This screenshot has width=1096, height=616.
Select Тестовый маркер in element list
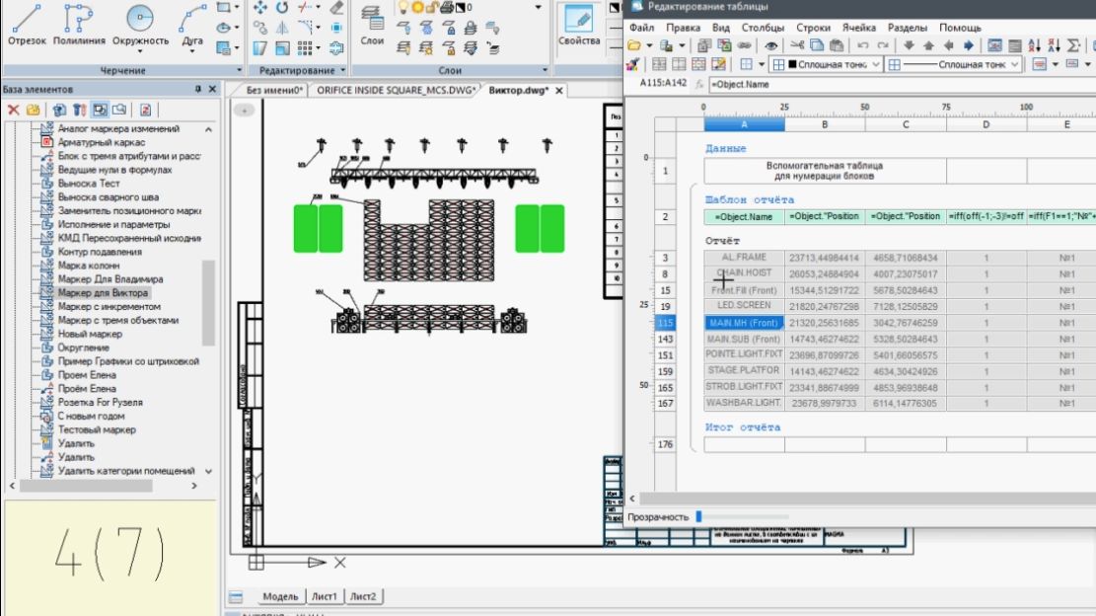pos(97,430)
